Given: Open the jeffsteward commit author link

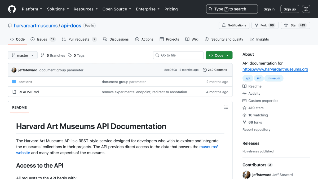Looking at the screenshot, I should tap(28, 70).
